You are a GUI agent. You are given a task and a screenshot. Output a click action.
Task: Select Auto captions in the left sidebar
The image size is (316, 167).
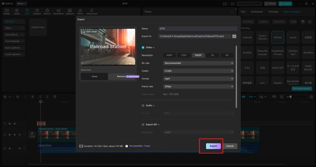[x=14, y=48]
